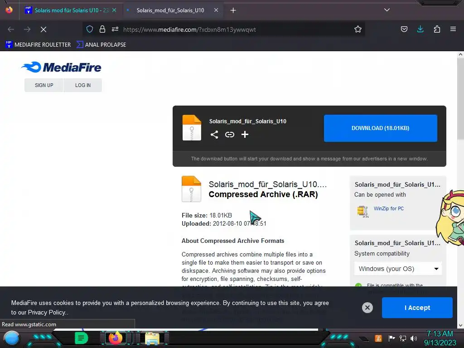Click the archive file icon in the dark download box
The image size is (464, 348).
pyautogui.click(x=192, y=127)
